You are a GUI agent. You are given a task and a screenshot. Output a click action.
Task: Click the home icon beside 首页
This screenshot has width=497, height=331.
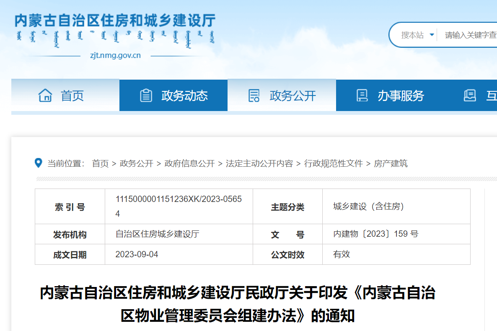45,96
